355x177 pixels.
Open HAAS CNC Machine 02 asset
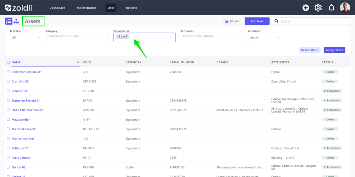27,110
